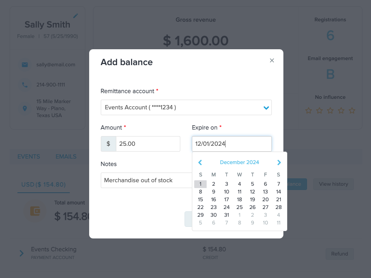The image size is (371, 278).
Task: Close the Add balance dialog
Action: coord(272,60)
